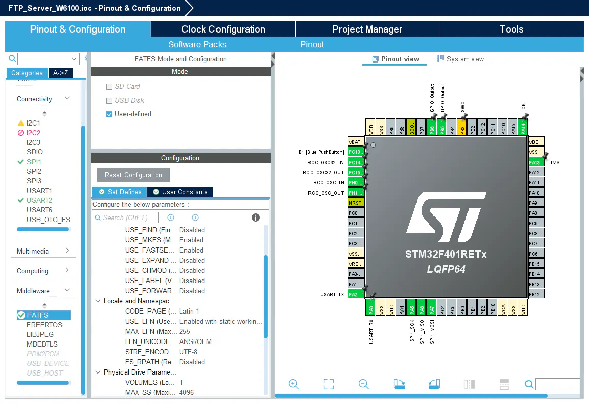Open the Pinout & Configuration tab
589x404 pixels.
pyautogui.click(x=78, y=29)
